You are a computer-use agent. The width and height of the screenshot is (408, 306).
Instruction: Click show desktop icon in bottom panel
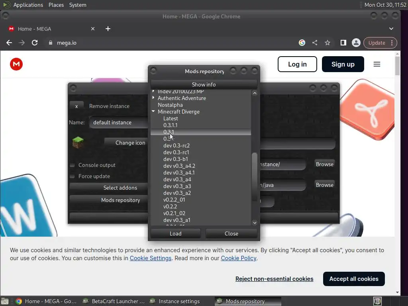pyautogui.click(x=5, y=301)
